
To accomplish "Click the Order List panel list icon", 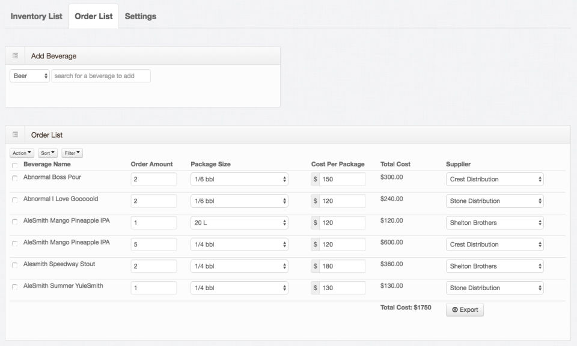I will tap(16, 135).
